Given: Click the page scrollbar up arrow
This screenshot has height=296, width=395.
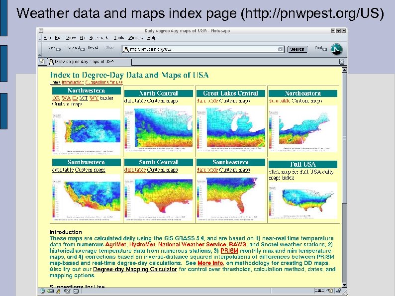Looking at the screenshot, I should tap(344, 70).
